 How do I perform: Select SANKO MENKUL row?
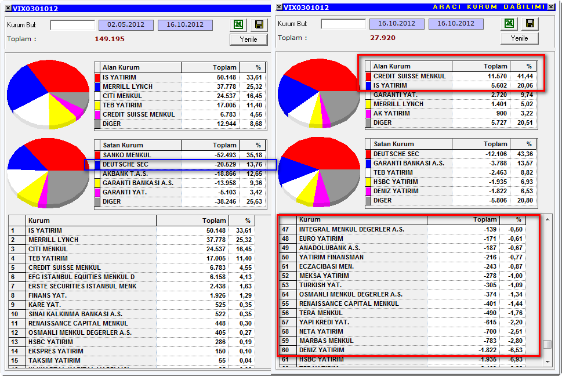point(180,155)
